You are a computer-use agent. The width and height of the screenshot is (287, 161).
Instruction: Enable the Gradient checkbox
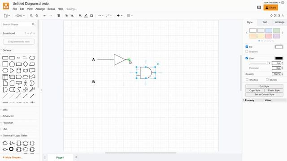coord(247,51)
